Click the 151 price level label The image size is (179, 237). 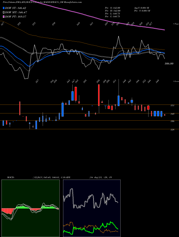click(172, 106)
